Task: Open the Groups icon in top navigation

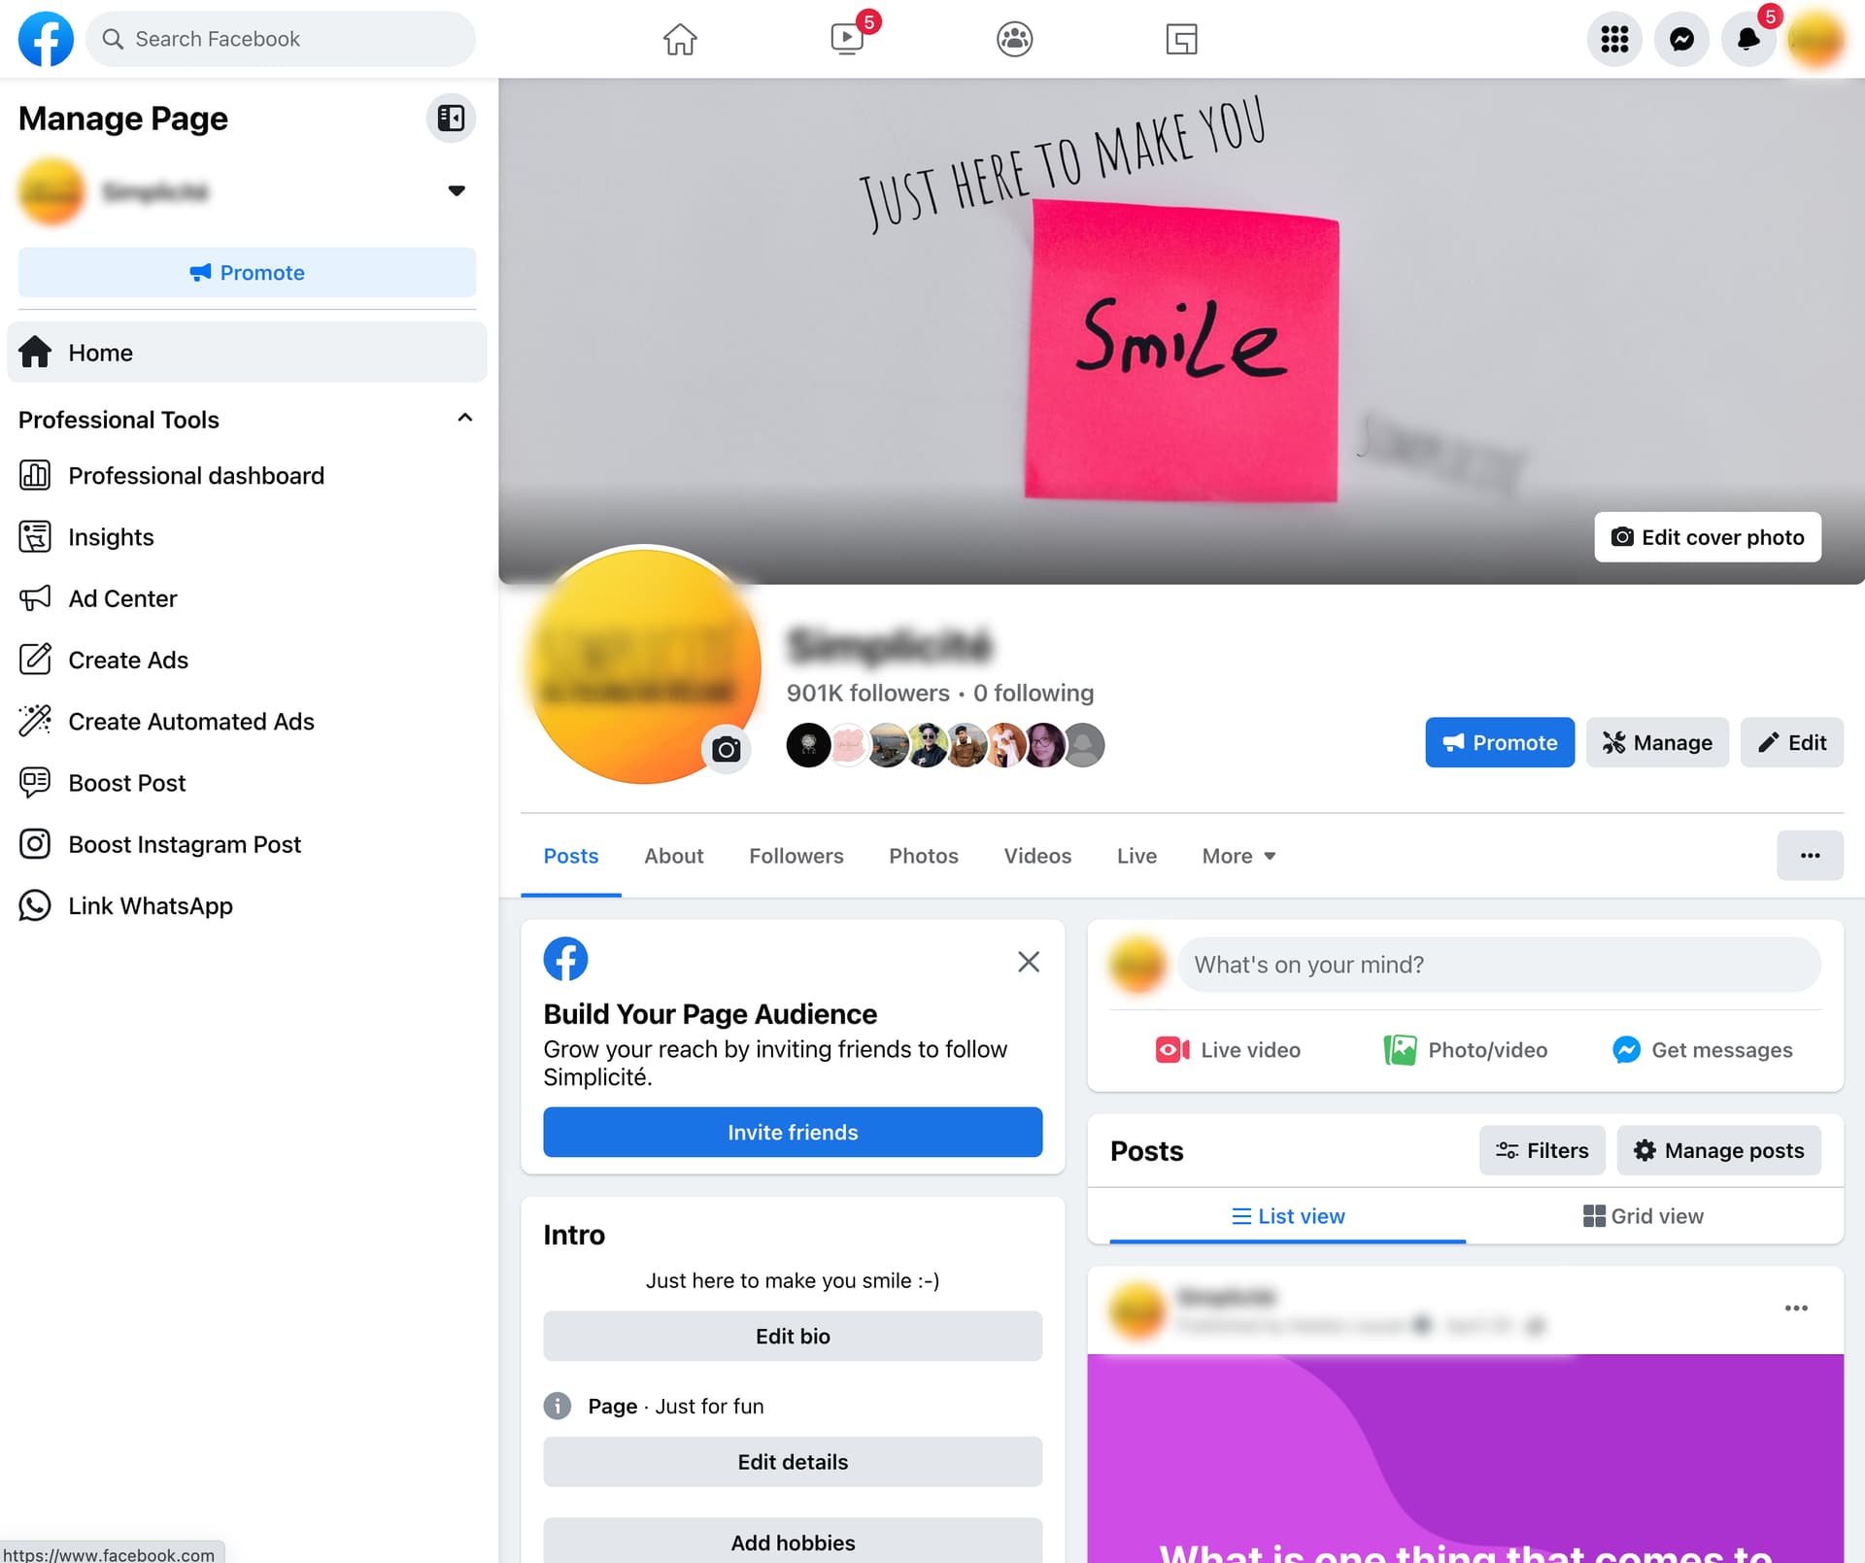Action: click(x=1014, y=39)
